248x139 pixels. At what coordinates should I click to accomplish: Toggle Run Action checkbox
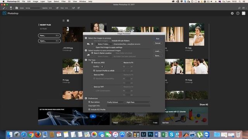pyautogui.click(x=89, y=102)
